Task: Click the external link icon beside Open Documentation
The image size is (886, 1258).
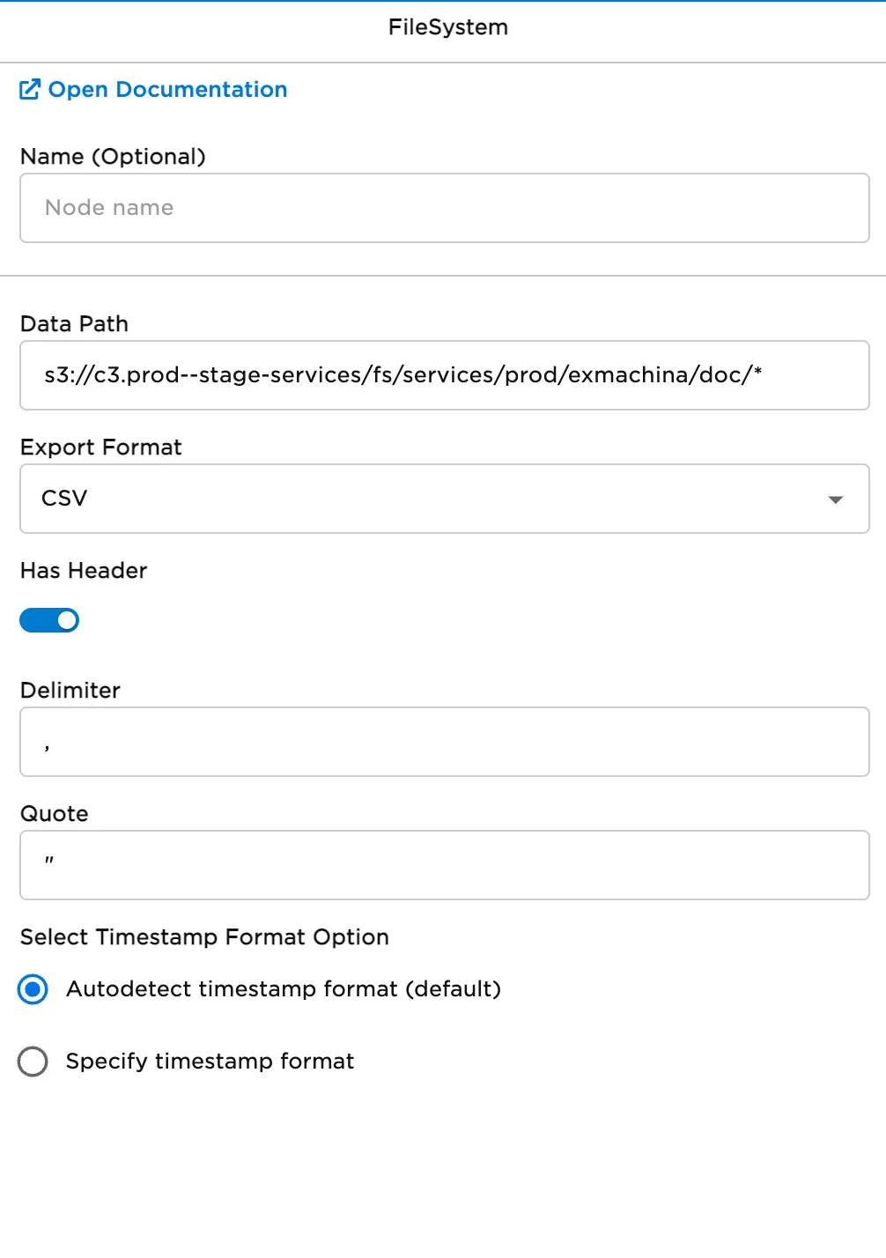Action: 31,89
